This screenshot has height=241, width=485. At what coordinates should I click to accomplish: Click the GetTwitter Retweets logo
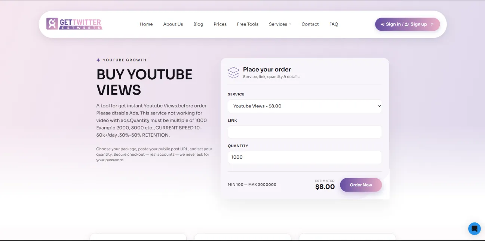coord(74,24)
